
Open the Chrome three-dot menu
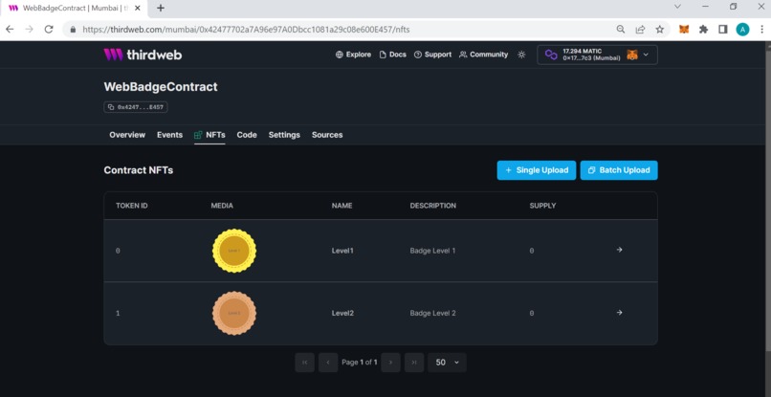coord(761,30)
